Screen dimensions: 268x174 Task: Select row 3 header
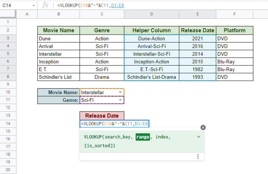tap(8, 38)
